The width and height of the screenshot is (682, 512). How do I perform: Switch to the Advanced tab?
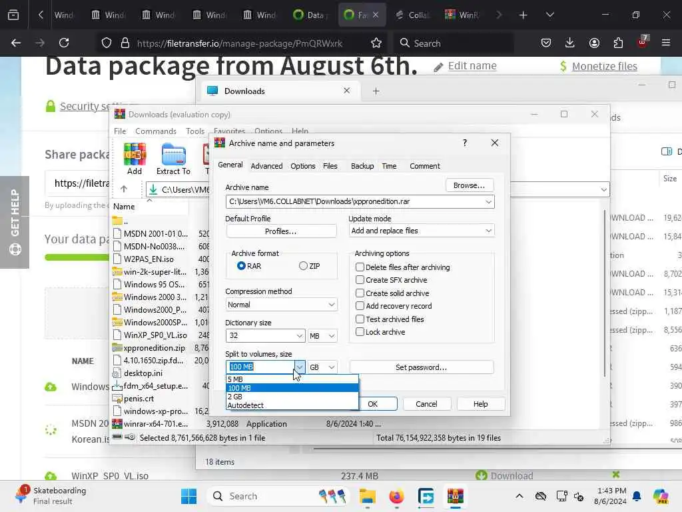click(266, 166)
